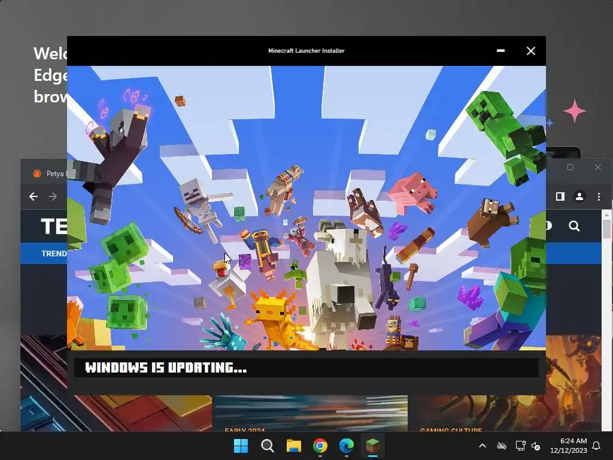Go back in the Chrome window

[x=34, y=196]
